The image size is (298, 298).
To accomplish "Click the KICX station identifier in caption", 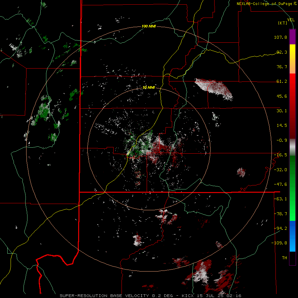I will (188, 296).
